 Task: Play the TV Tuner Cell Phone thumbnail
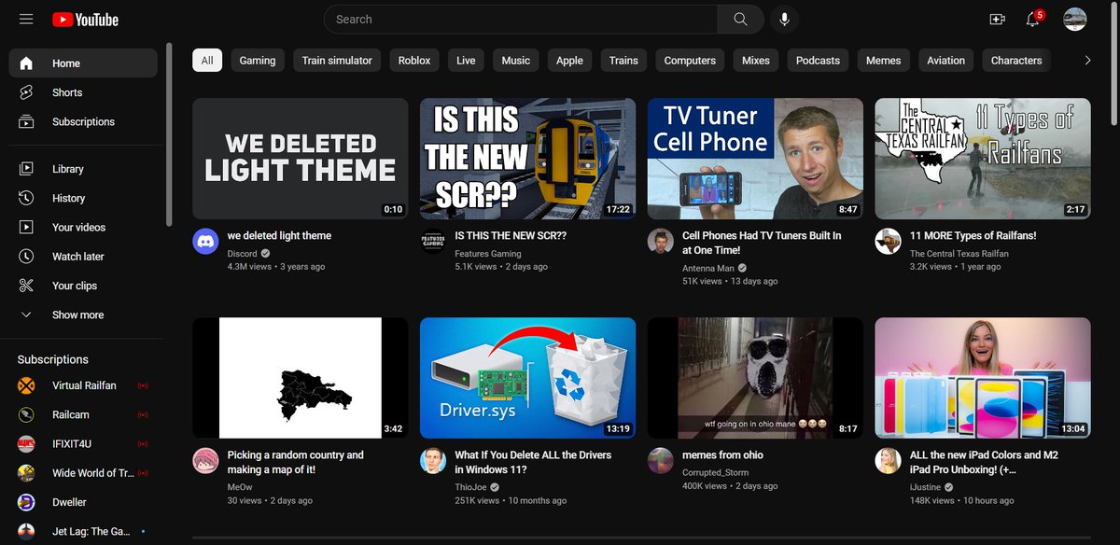coord(755,159)
